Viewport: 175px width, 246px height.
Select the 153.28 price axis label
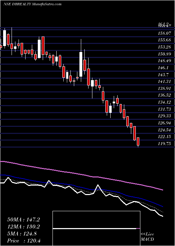164,47
